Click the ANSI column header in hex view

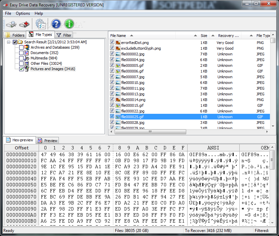pyautogui.click(x=213, y=148)
